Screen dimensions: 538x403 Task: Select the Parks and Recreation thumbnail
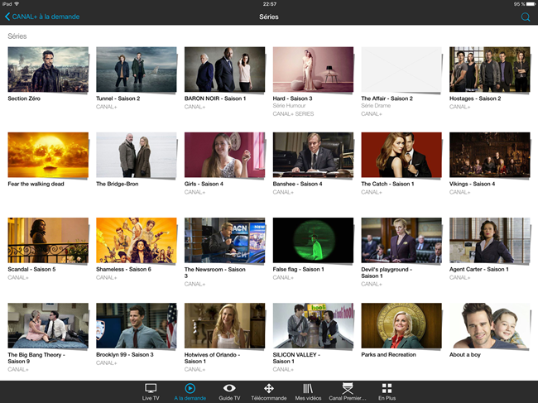401,326
